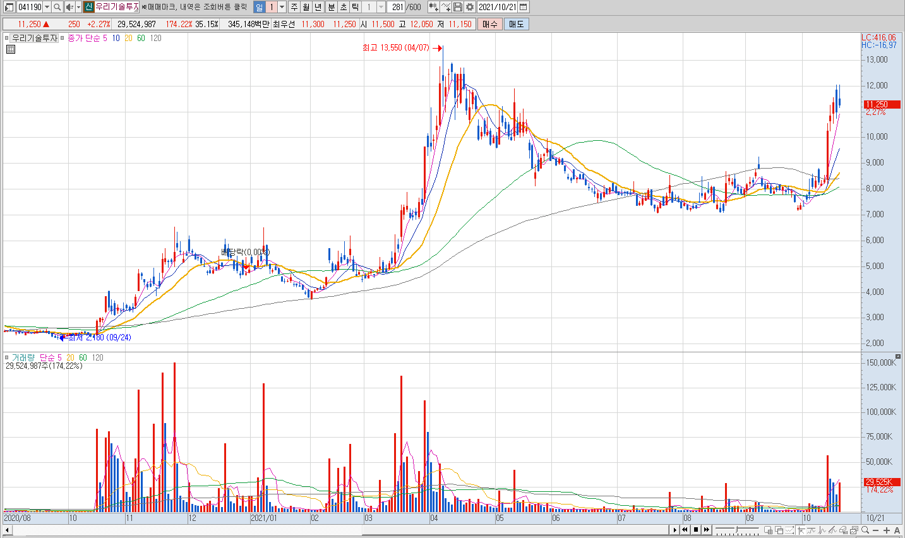Click the speaker sound icon
The height and width of the screenshot is (538, 905).
[x=69, y=7]
